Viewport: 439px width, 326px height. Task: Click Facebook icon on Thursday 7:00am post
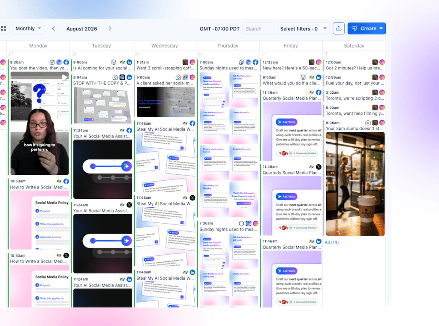(256, 62)
